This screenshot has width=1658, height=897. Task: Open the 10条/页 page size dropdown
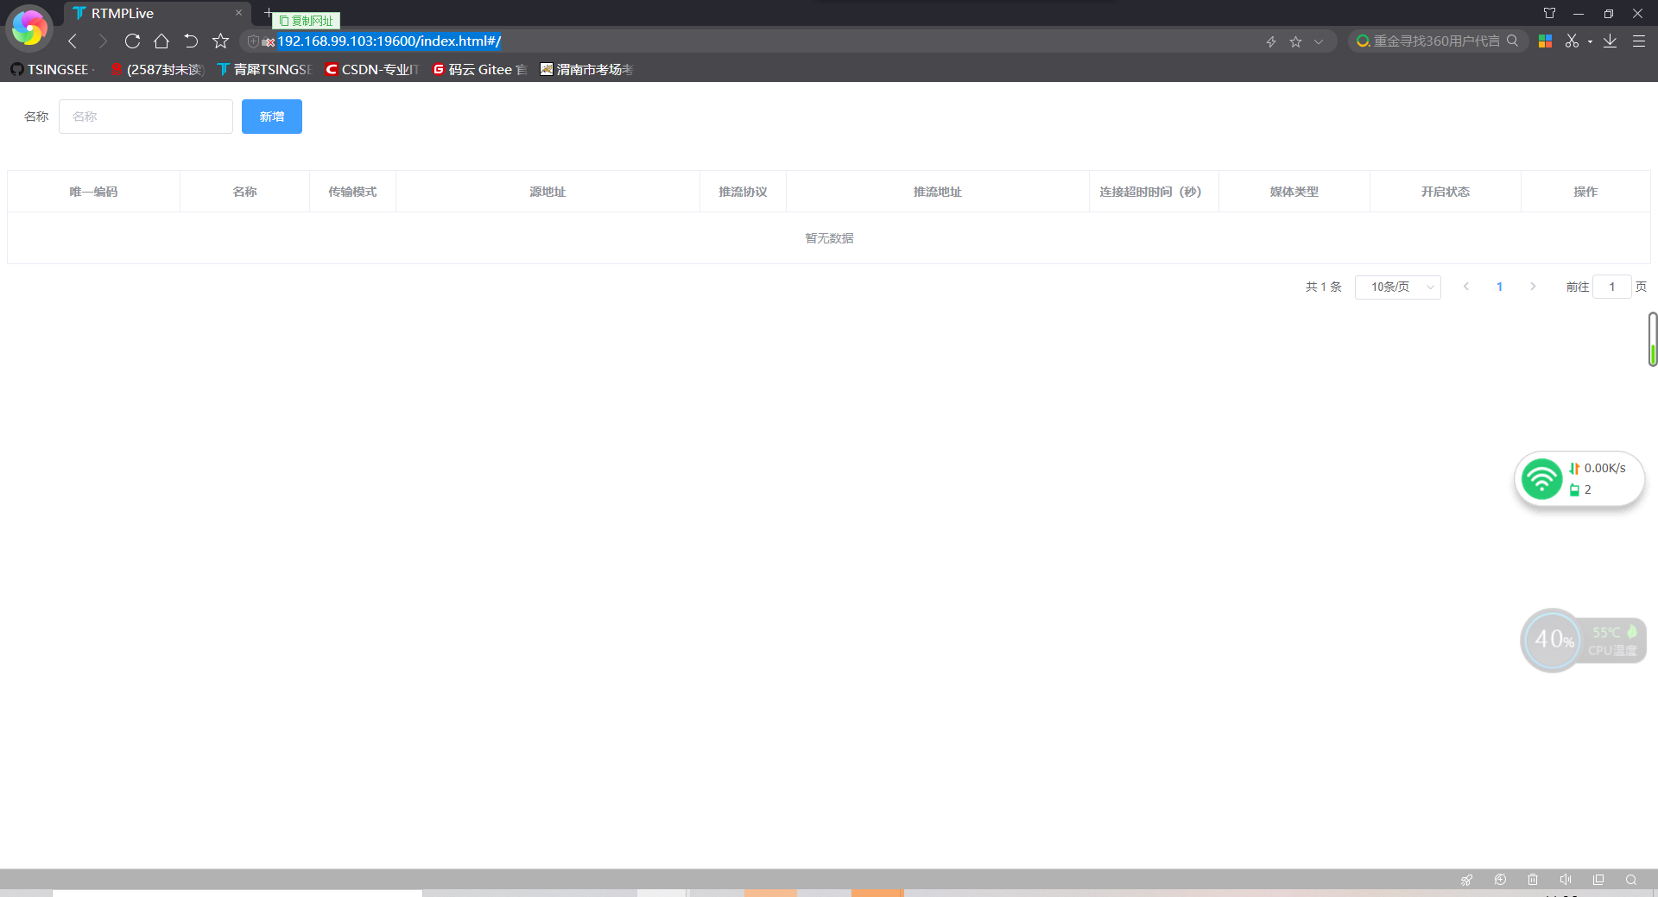click(x=1397, y=287)
